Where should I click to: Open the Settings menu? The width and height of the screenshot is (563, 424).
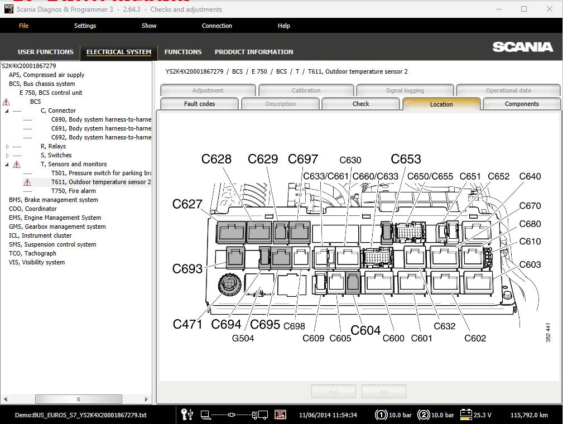[85, 26]
